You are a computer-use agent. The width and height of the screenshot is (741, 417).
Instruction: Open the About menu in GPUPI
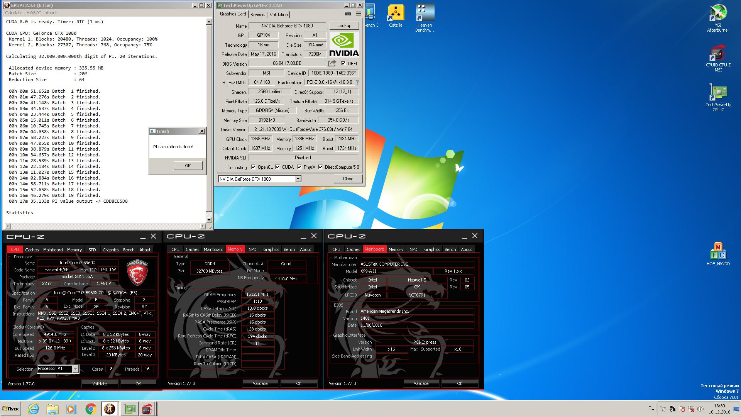pyautogui.click(x=51, y=13)
